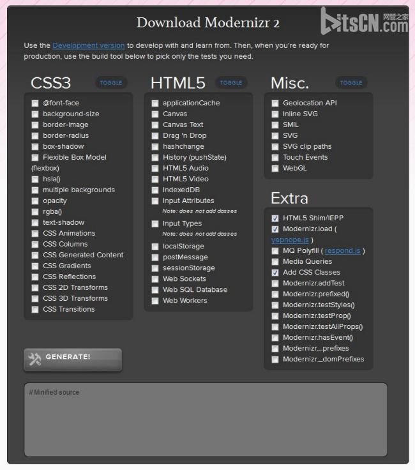Click the wrench icon on Generate button
This screenshot has height=470, width=415.
(35, 359)
